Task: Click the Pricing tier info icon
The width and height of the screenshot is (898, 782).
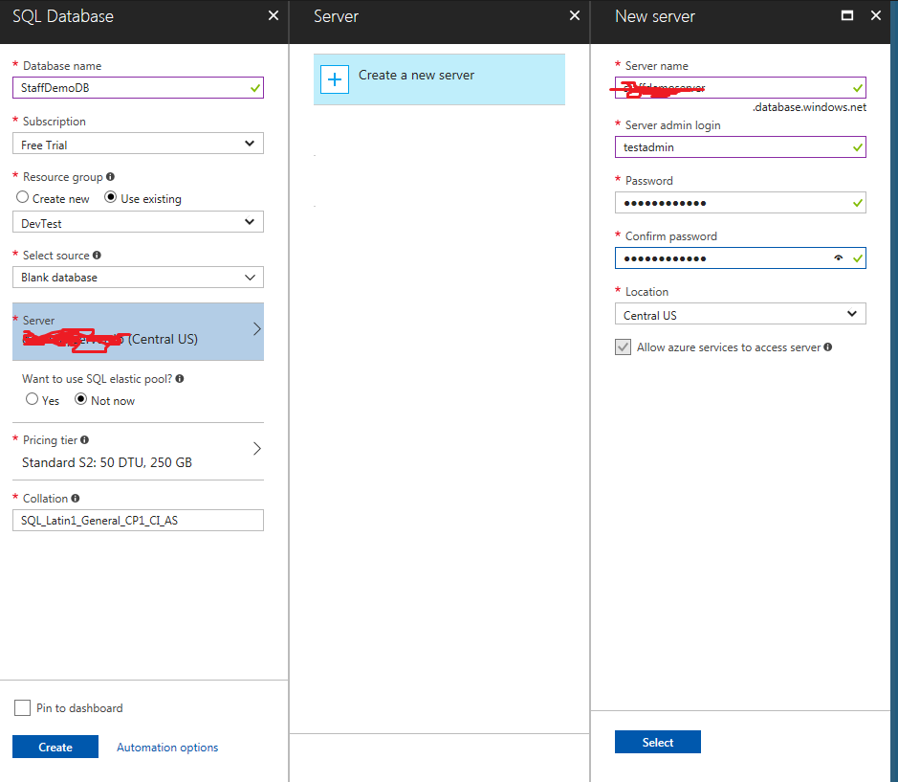Action: [85, 439]
